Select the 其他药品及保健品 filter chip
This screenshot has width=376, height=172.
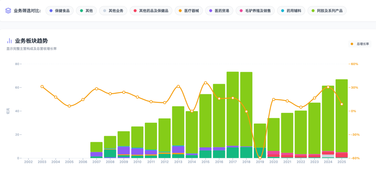[150, 11]
